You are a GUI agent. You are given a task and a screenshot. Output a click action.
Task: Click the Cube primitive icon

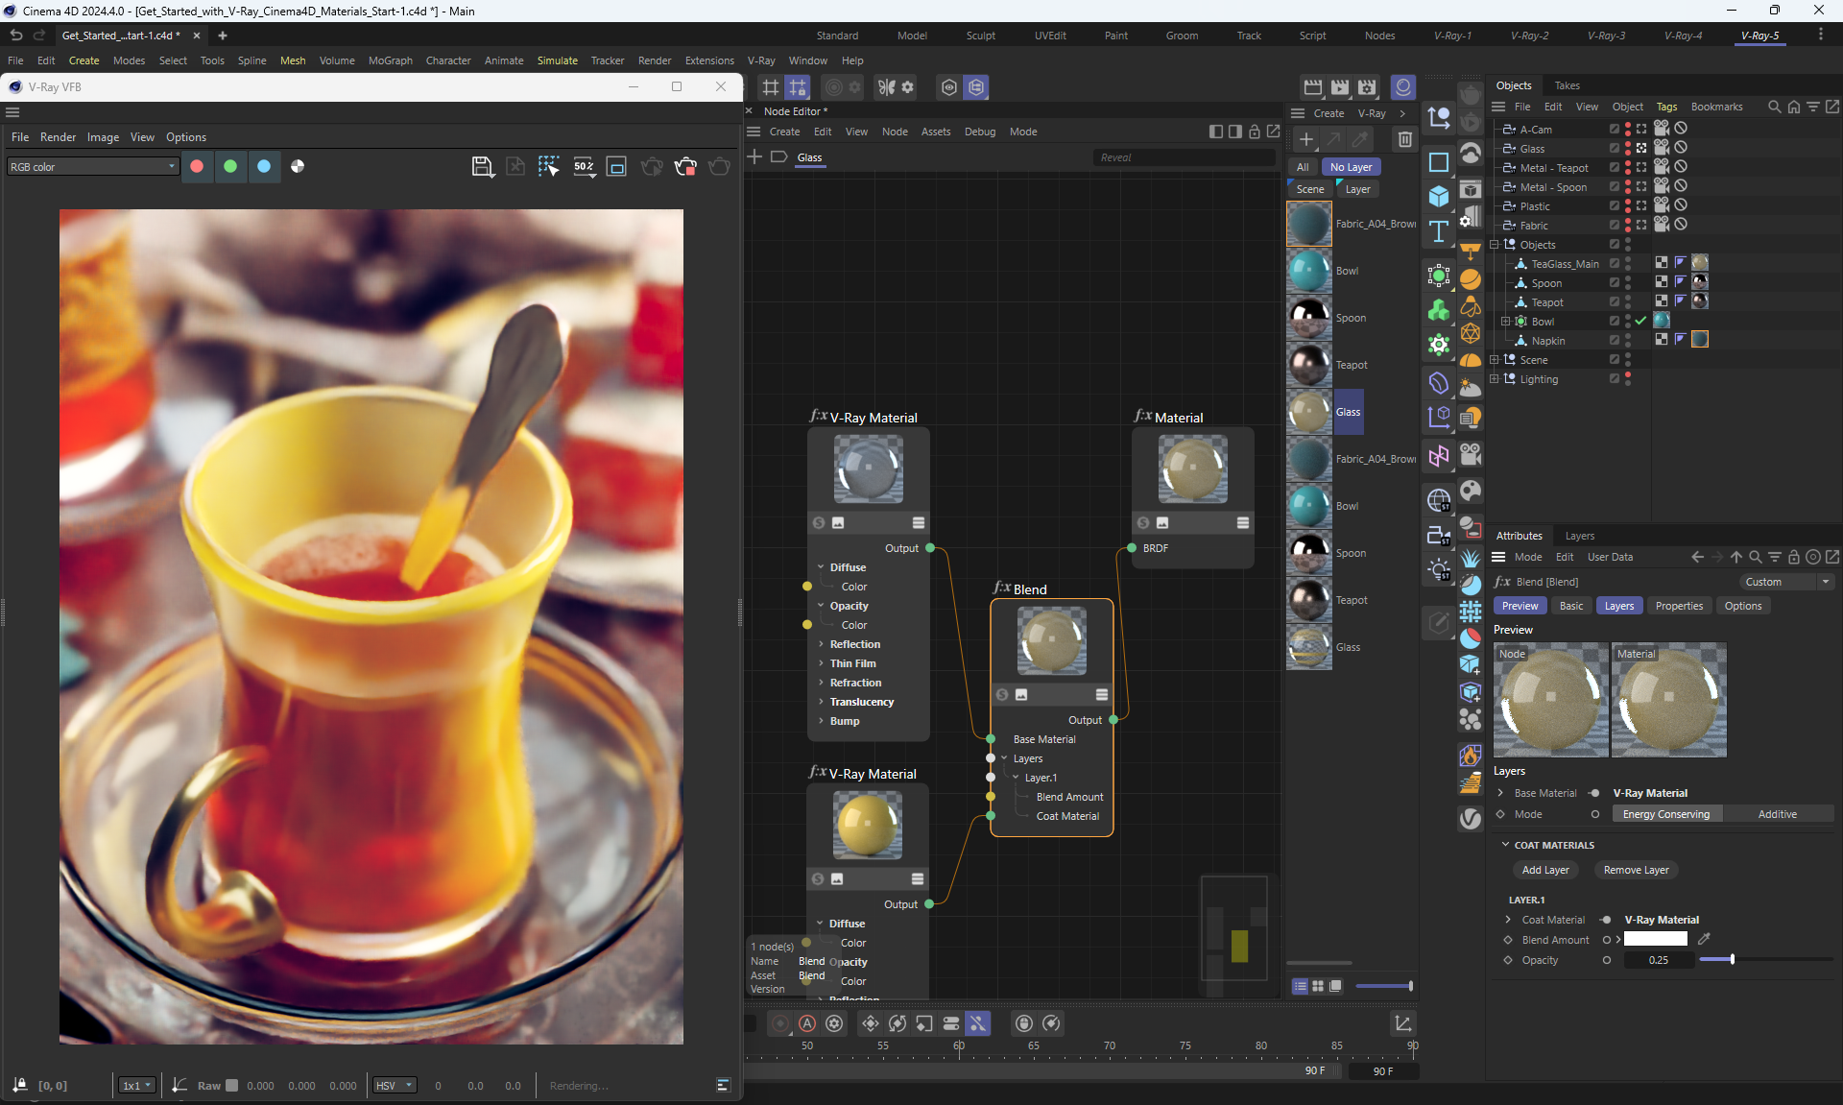1438,197
